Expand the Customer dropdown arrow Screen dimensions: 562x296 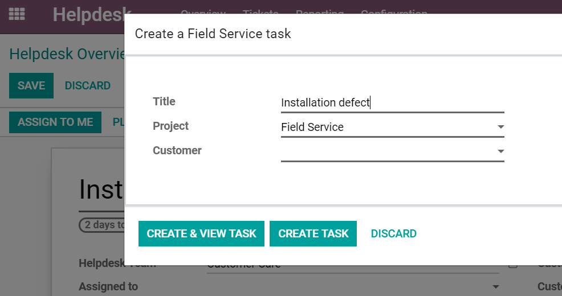[500, 151]
